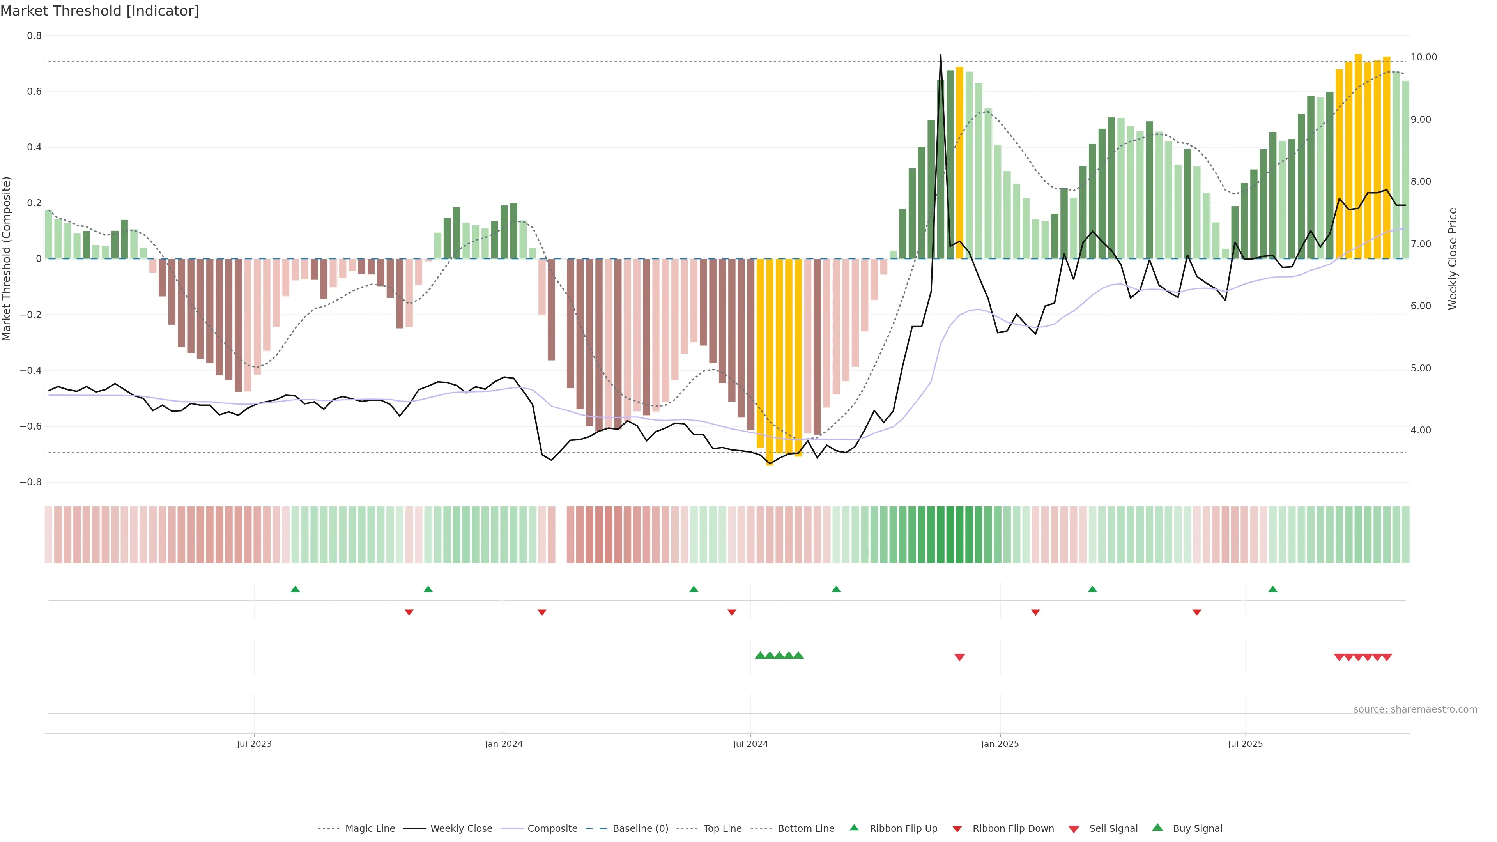
Task: Click the Ribbon Flip Down legend triangle
Action: point(957,829)
